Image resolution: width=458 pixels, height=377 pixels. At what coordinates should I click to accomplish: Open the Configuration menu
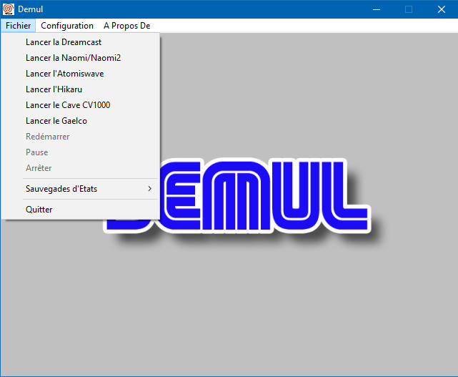coord(67,26)
